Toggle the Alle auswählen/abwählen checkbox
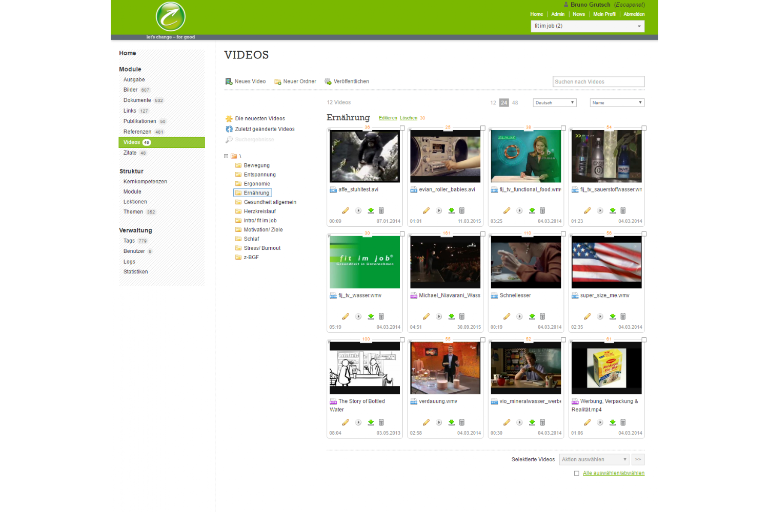Screen dimensions: 769x512 coord(577,474)
